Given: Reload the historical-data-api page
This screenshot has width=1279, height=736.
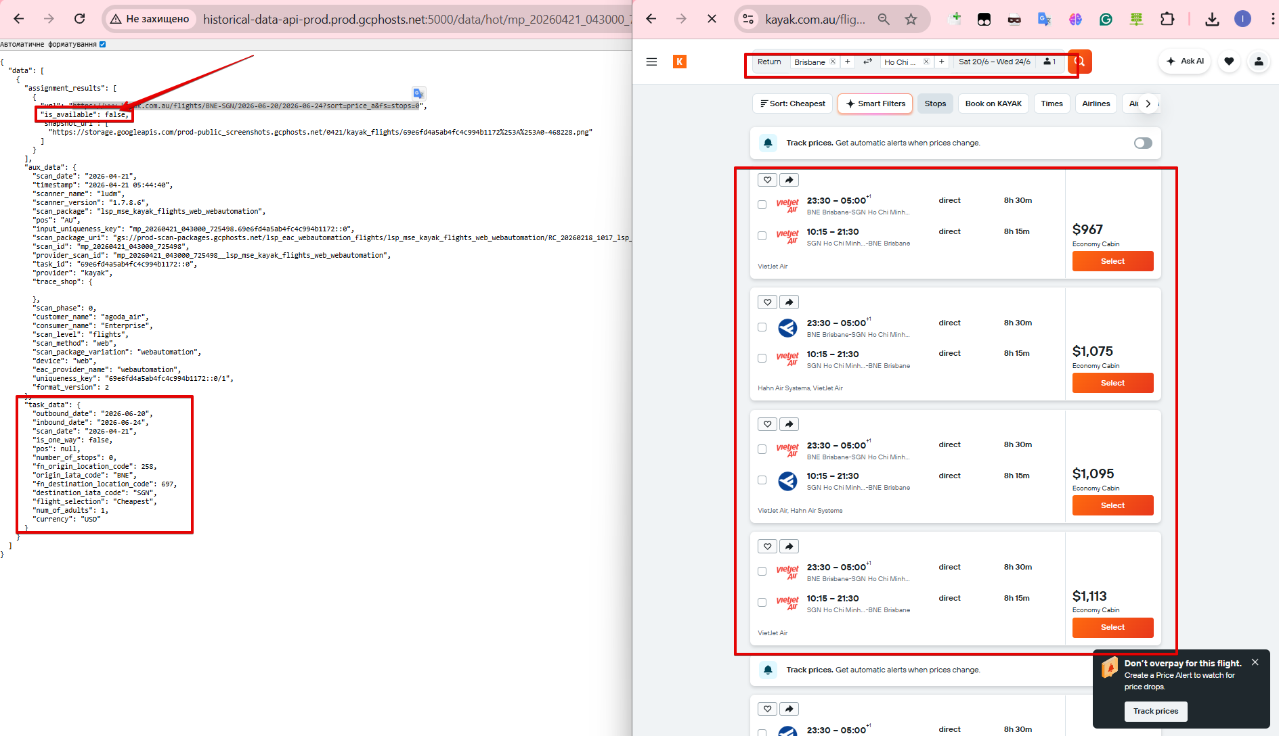Looking at the screenshot, I should pyautogui.click(x=79, y=19).
